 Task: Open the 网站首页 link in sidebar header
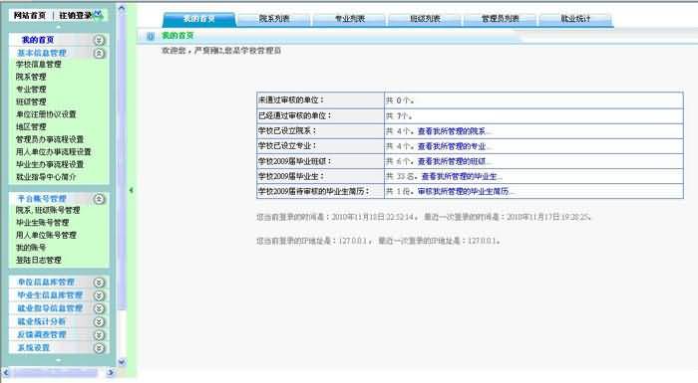click(x=29, y=16)
